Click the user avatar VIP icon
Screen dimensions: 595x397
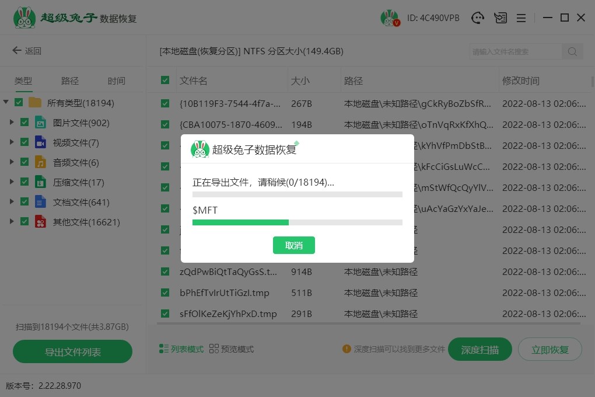click(x=390, y=18)
